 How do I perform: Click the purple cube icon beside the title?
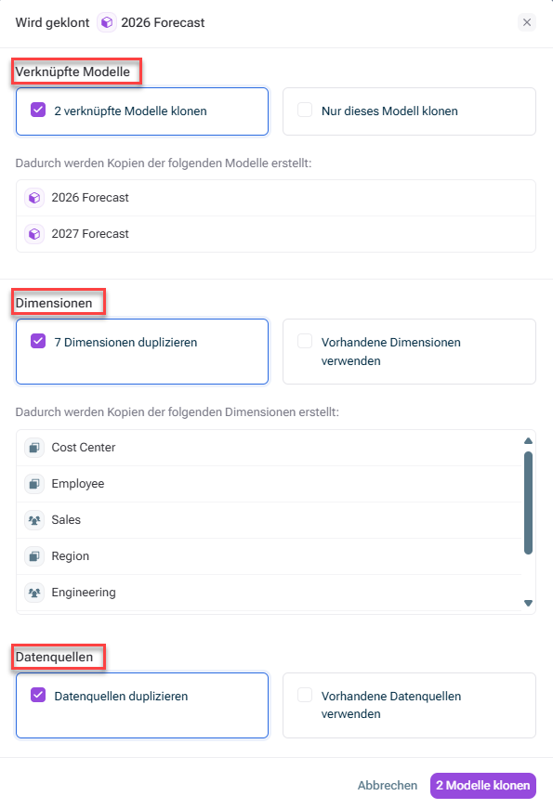pos(107,22)
